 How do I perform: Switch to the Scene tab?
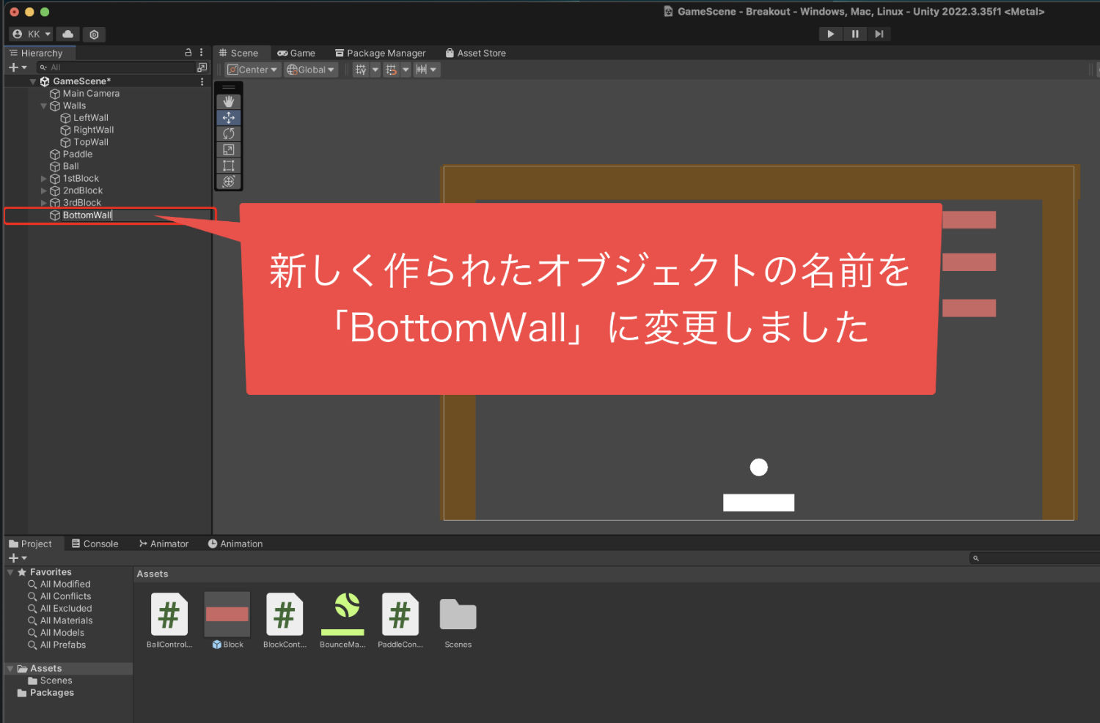coord(239,53)
